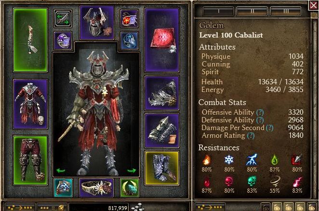Viewport: 319px width, 211px height.
Task: Select the equipped helmet slot
Action: [97, 22]
